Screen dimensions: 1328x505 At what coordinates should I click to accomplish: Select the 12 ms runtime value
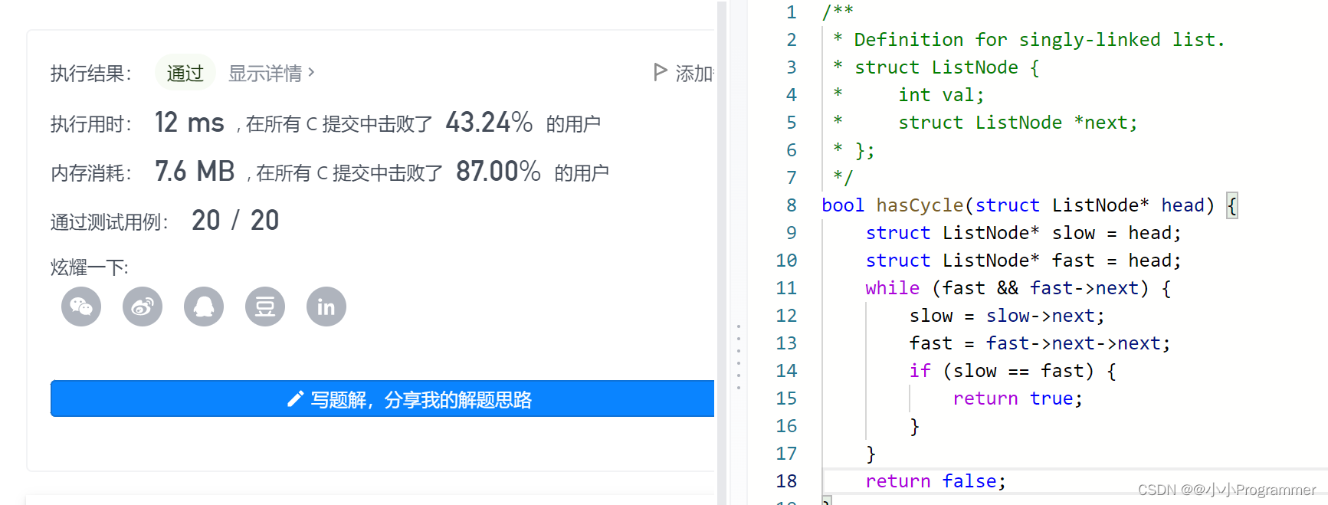(x=189, y=123)
